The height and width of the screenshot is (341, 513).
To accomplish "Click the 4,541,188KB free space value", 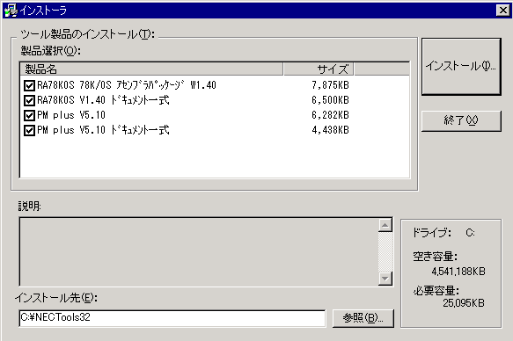I will pos(458,272).
